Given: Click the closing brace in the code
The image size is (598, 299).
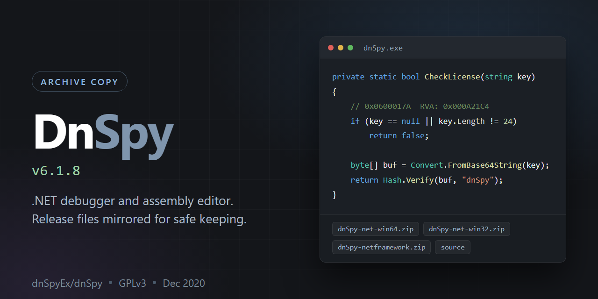Looking at the screenshot, I should [335, 194].
